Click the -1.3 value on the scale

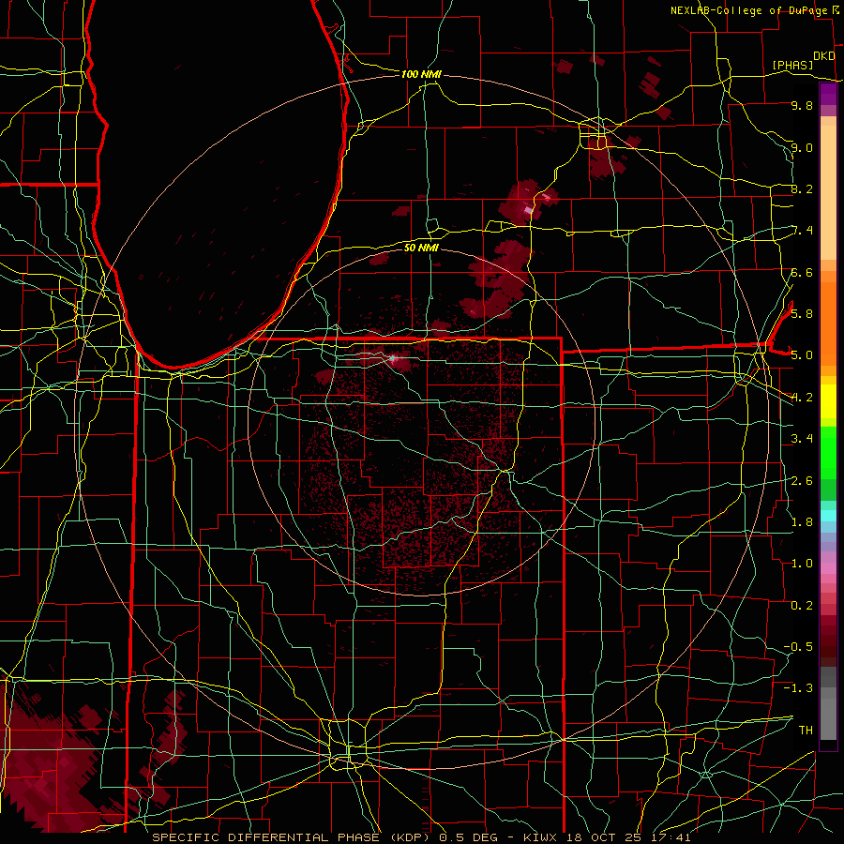coord(798,688)
